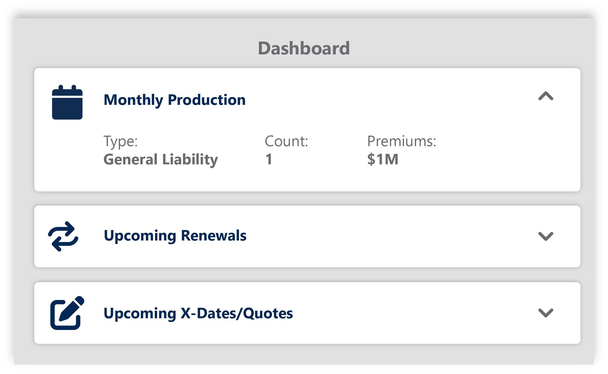Image resolution: width=608 pixels, height=374 pixels.
Task: Collapse the Monthly Production panel chevron
Action: click(x=546, y=96)
